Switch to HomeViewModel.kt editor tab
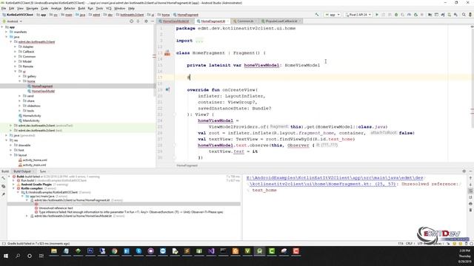This screenshot has height=266, width=474. tap(176, 21)
